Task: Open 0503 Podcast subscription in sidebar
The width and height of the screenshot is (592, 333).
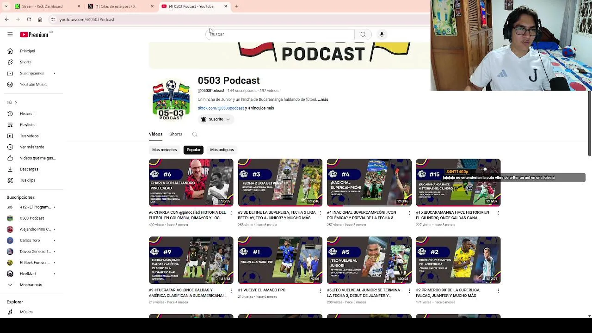Action: tap(32, 218)
